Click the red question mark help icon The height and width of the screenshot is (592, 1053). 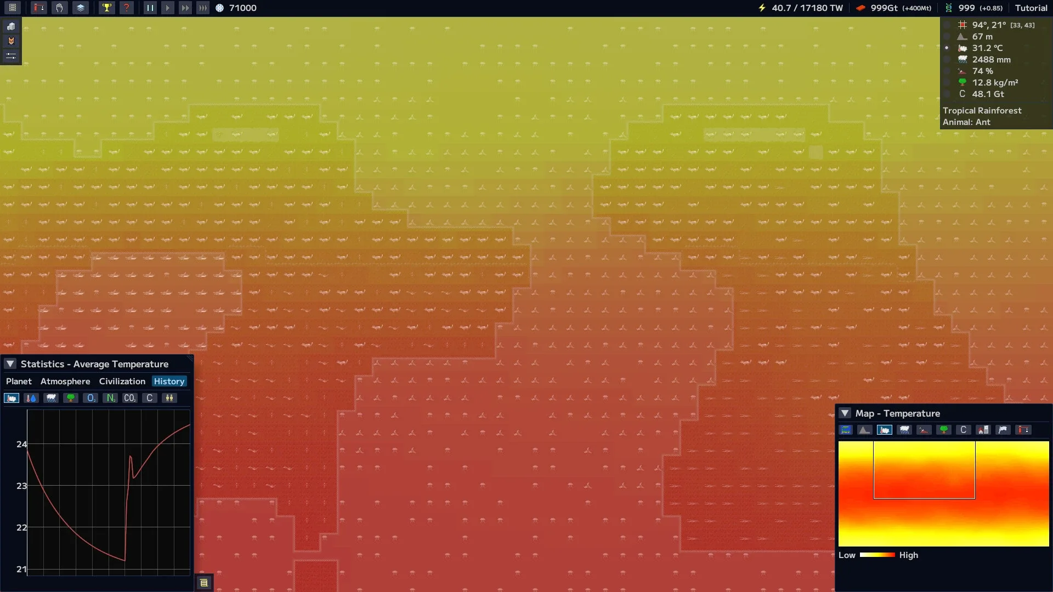(127, 8)
